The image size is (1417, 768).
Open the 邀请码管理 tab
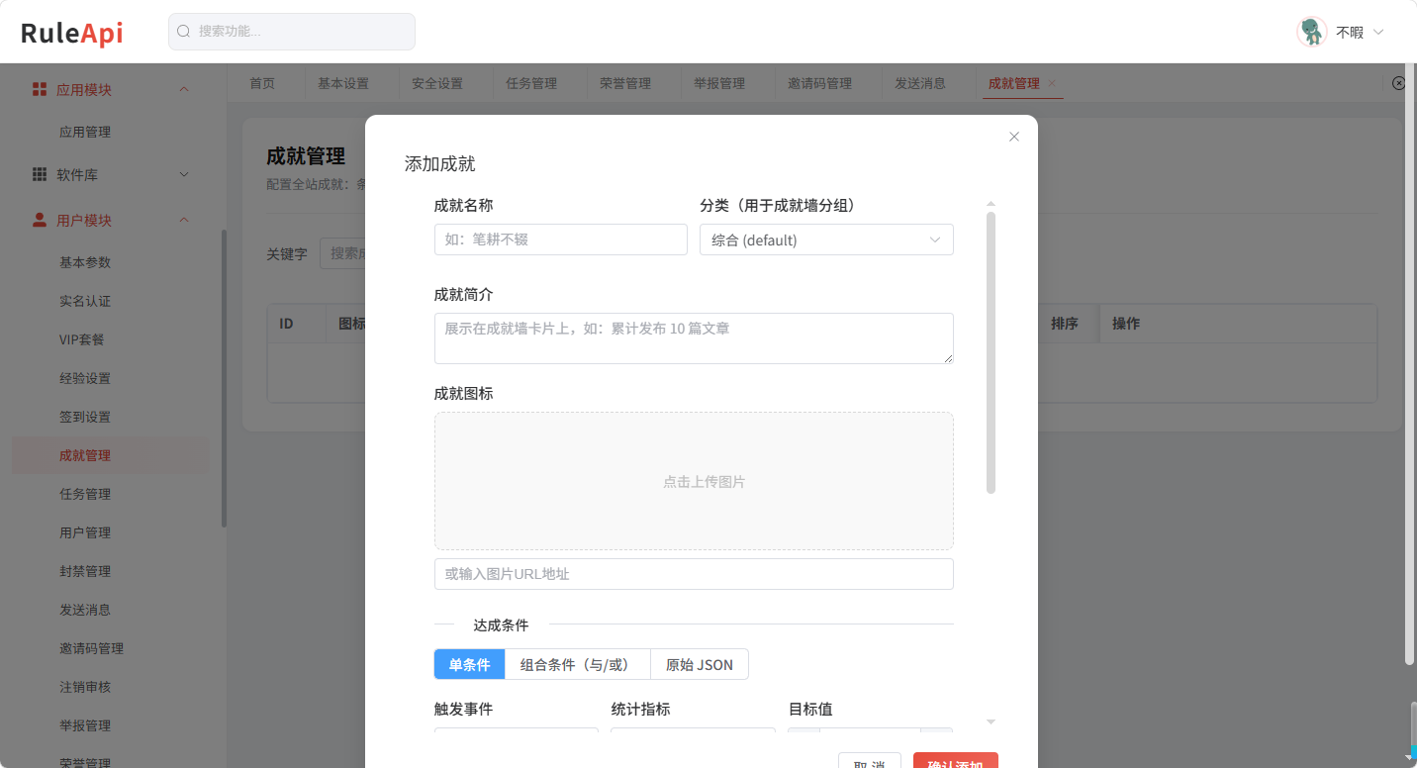(x=819, y=83)
